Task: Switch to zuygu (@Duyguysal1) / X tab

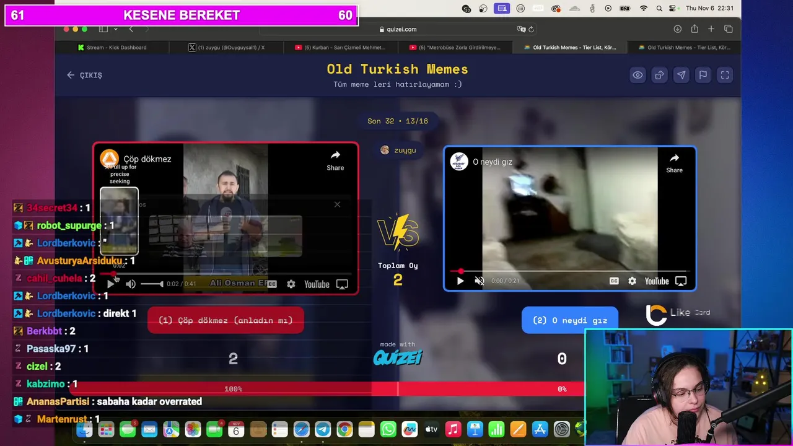Action: pyautogui.click(x=226, y=48)
